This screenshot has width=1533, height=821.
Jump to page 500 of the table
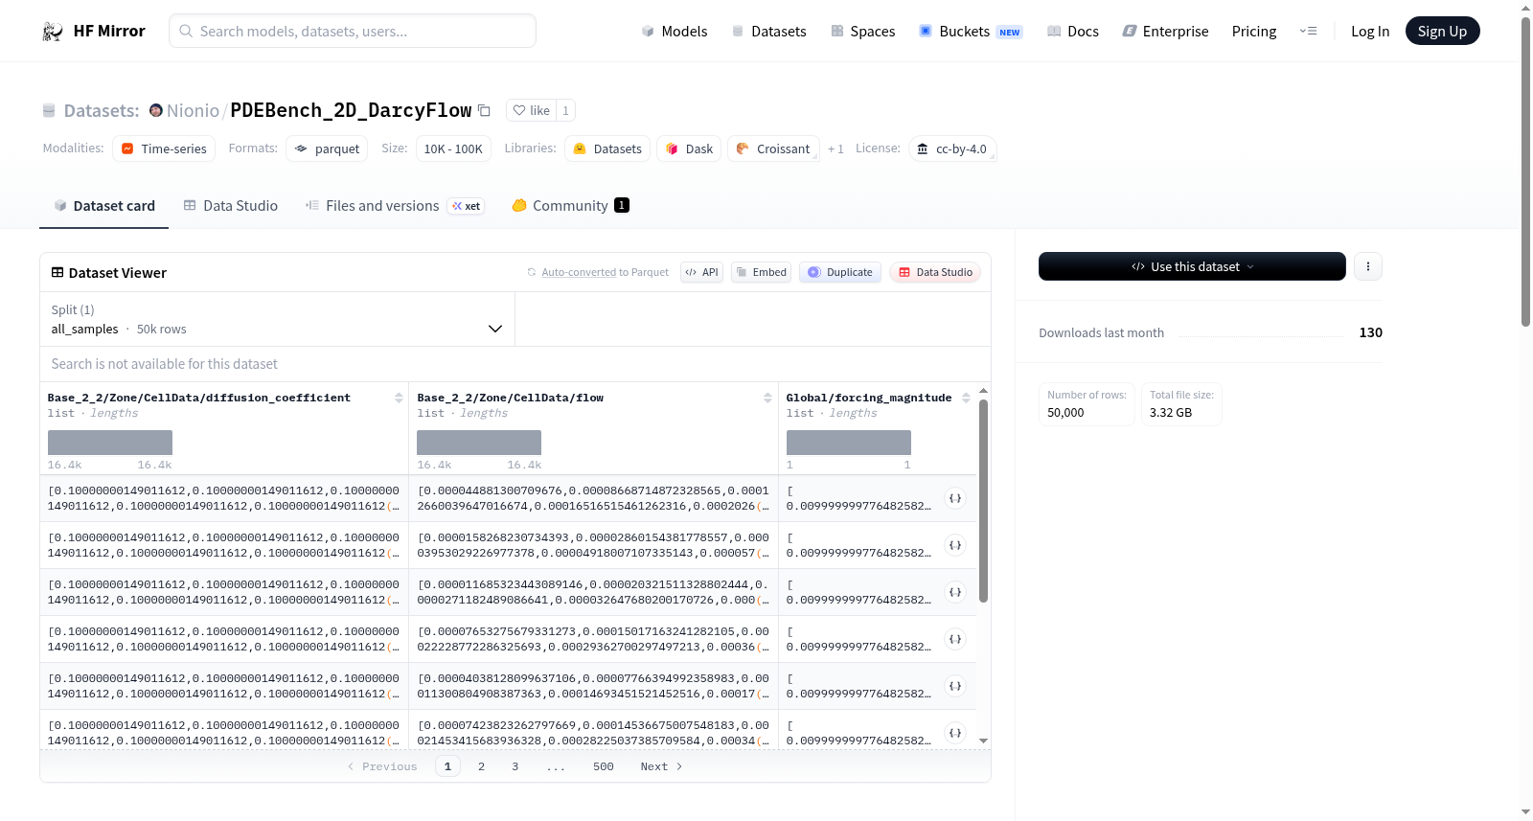click(604, 766)
